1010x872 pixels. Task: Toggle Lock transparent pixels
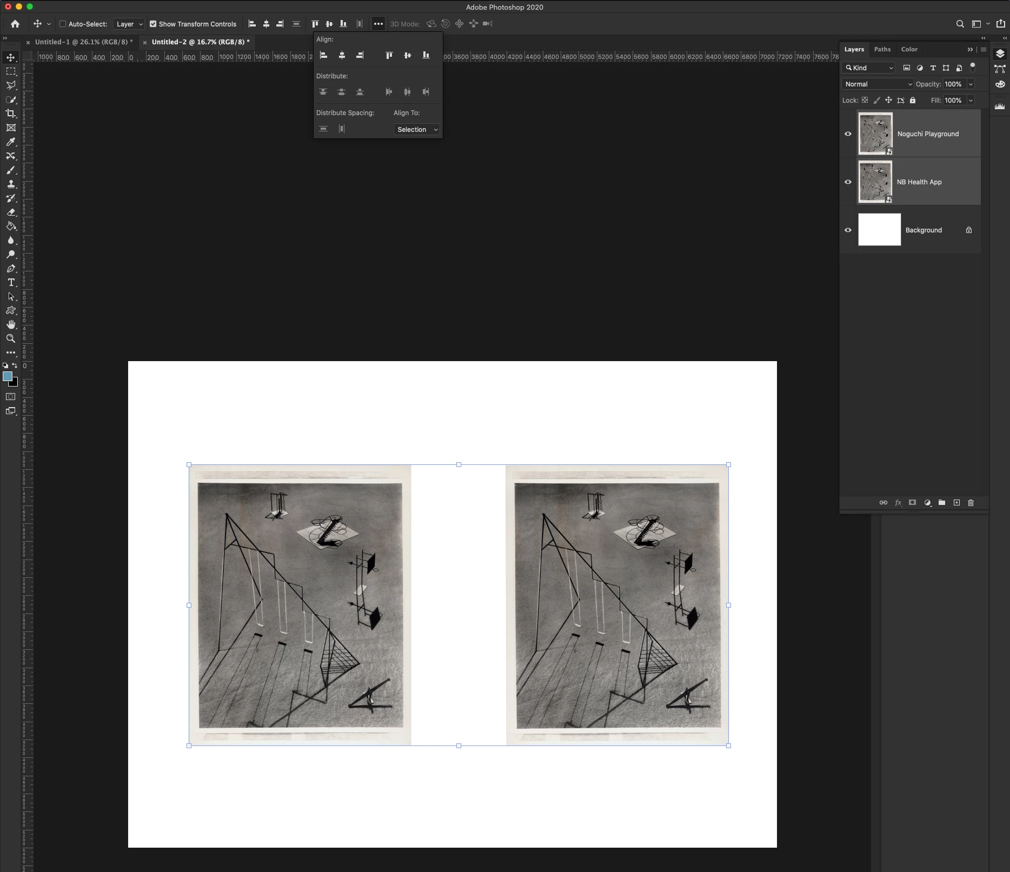tap(865, 100)
